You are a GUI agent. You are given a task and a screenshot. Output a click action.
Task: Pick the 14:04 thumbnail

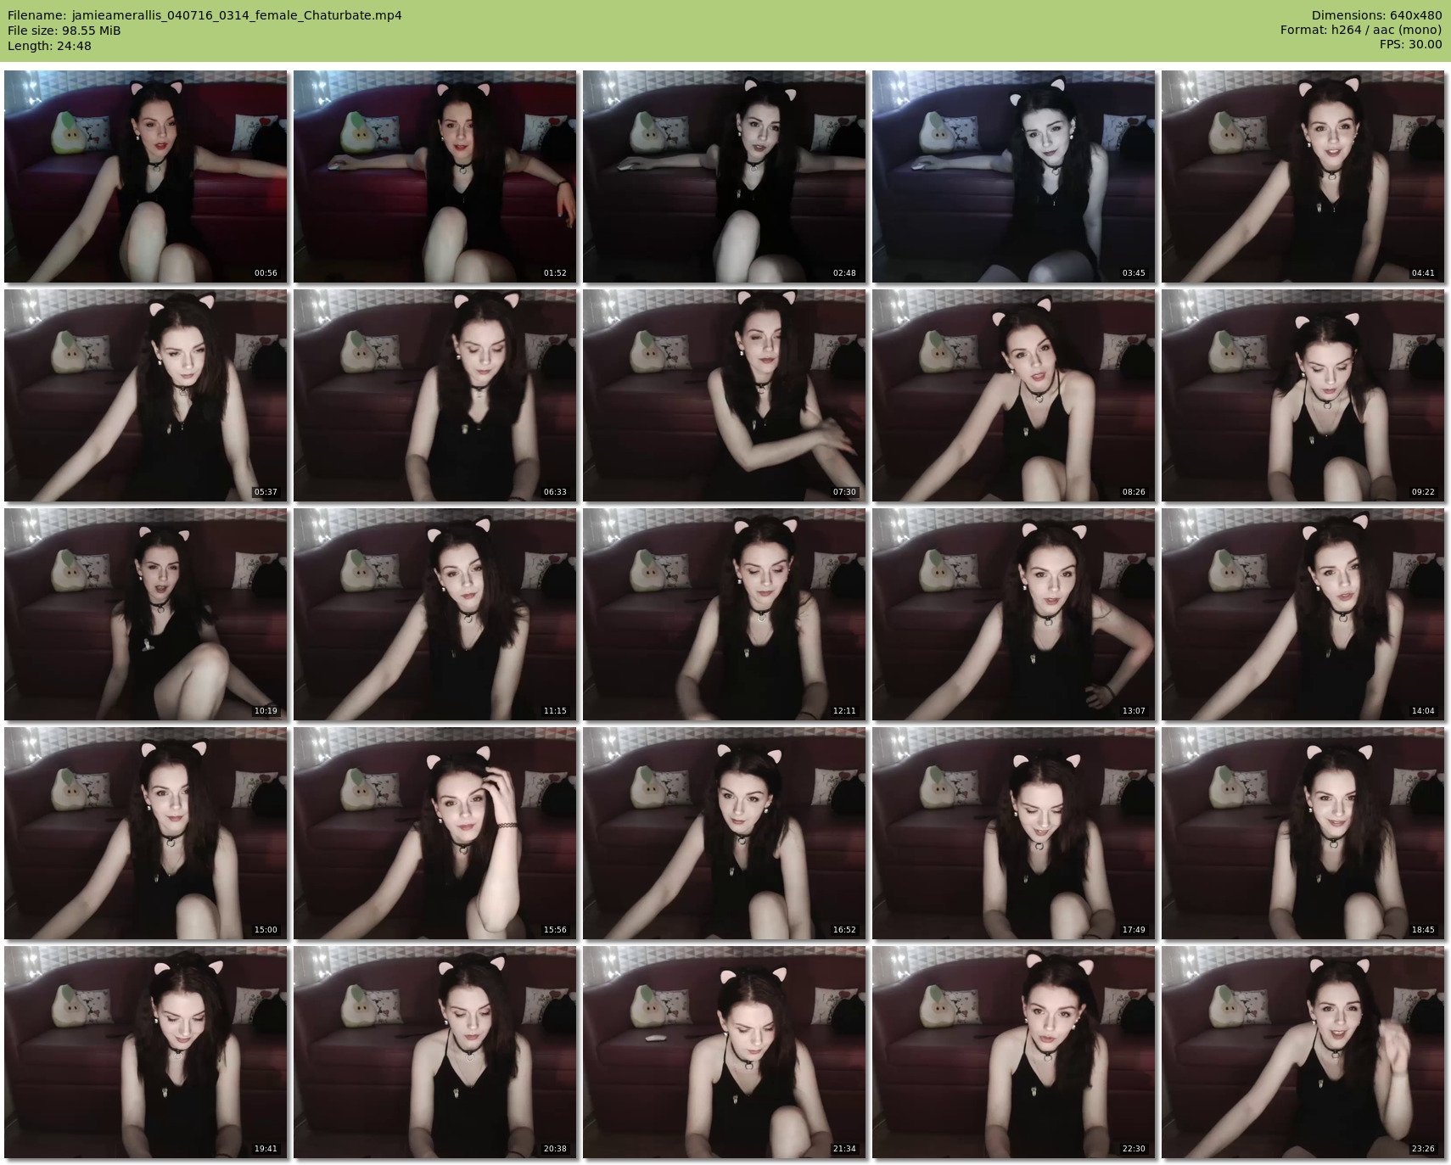tap(1303, 614)
